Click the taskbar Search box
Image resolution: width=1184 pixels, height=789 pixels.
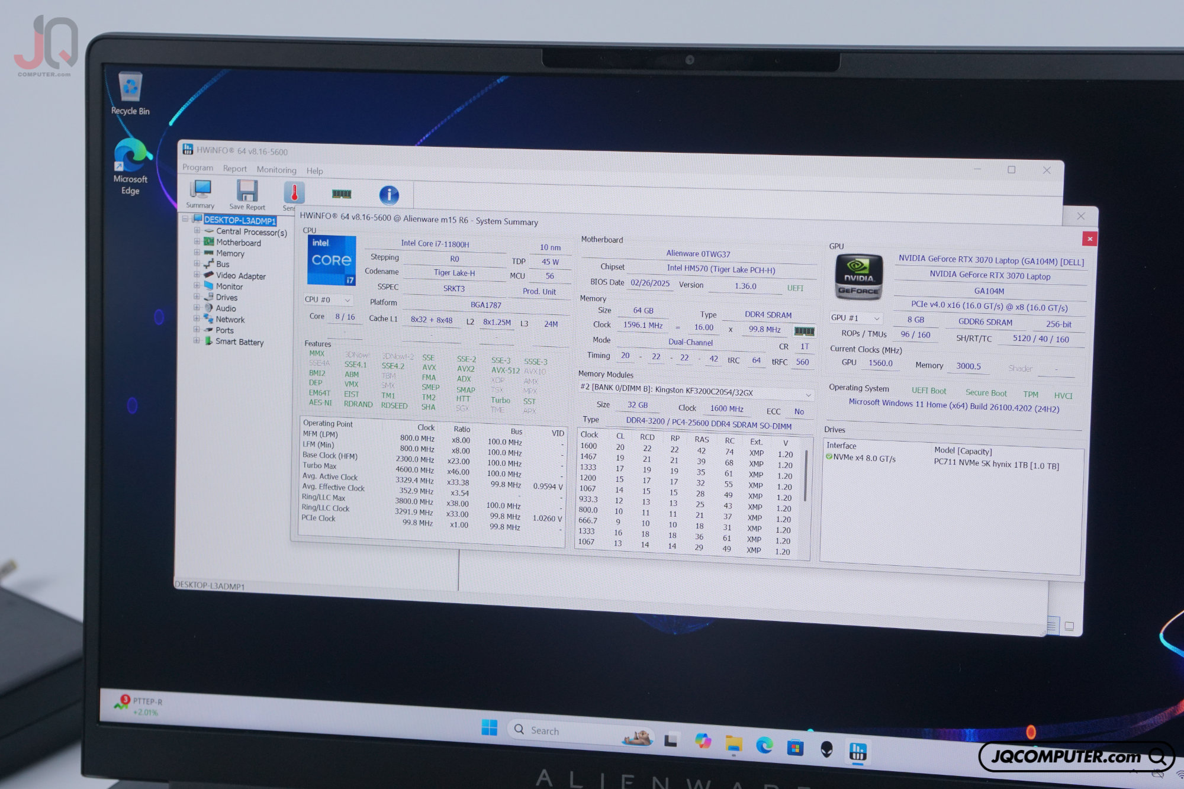coord(581,734)
